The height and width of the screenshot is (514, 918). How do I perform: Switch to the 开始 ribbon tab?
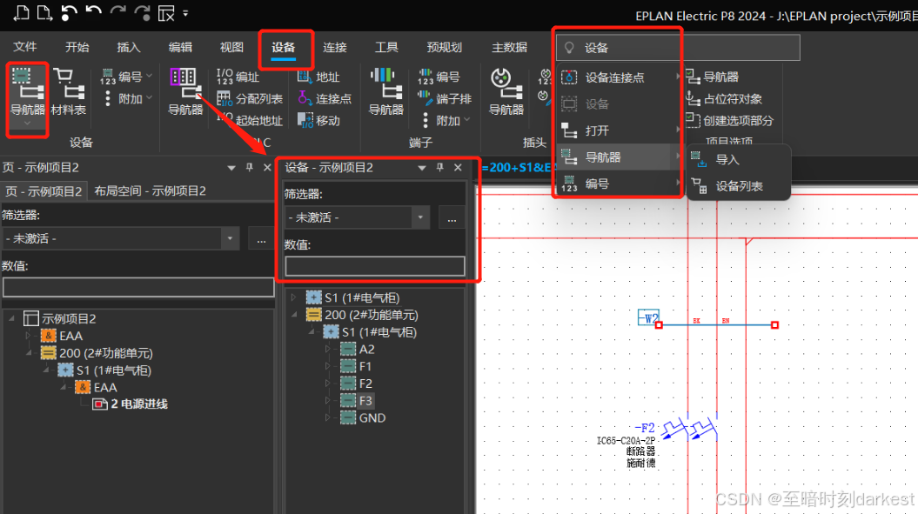pos(77,47)
